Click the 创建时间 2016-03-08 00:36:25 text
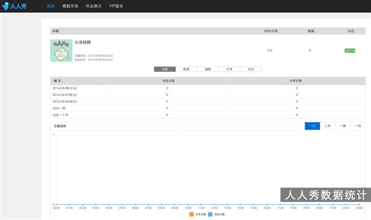371x220 pixels. (94, 56)
